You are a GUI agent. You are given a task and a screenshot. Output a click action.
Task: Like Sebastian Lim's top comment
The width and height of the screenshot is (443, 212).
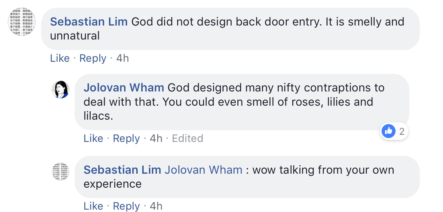(60, 58)
